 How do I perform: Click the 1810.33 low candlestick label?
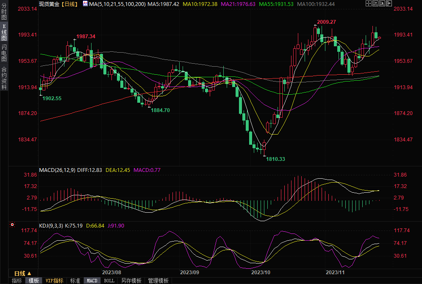coord(276,159)
